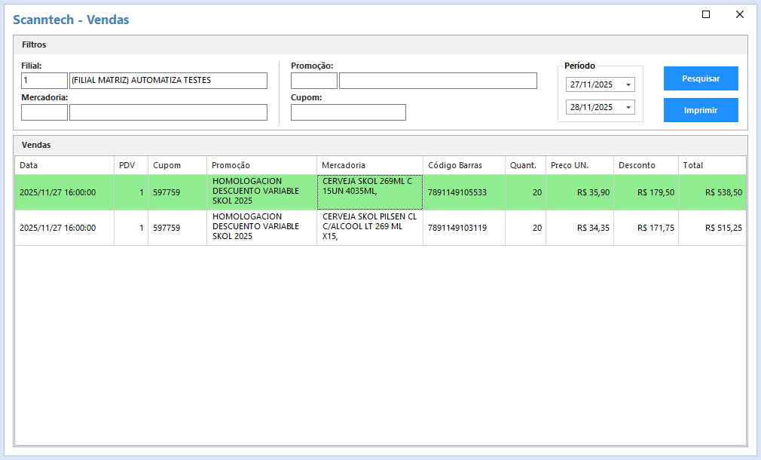
Task: Select the Promoção code input field
Action: 314,81
